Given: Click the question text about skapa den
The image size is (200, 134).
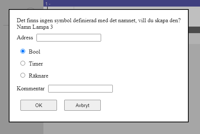Looking at the screenshot, I should click(x=99, y=20).
